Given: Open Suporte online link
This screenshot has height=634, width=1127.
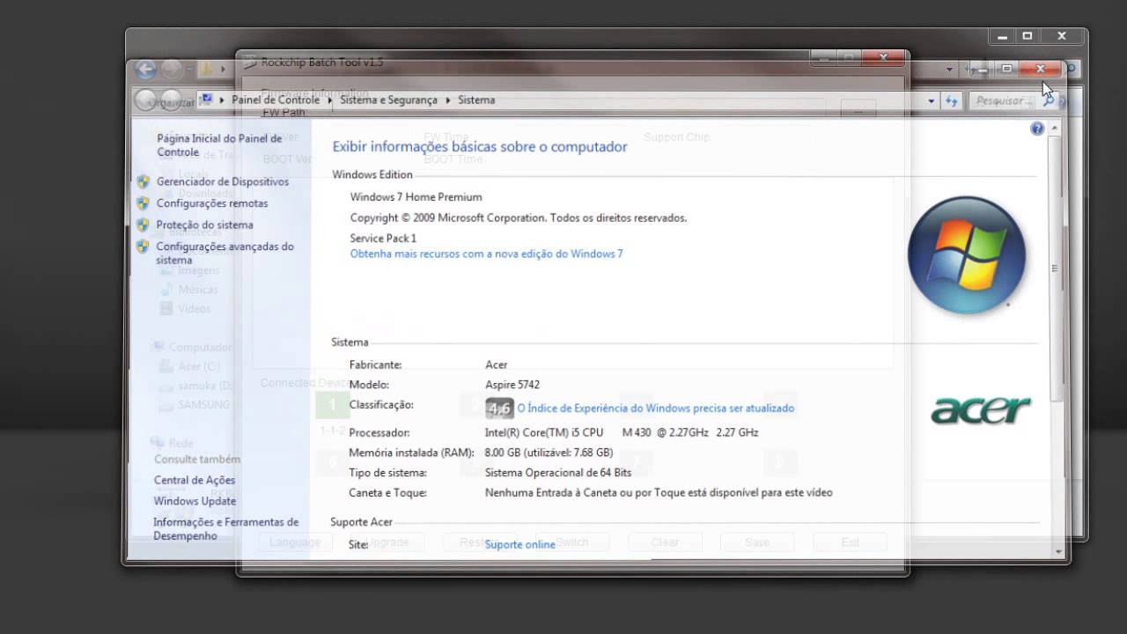Looking at the screenshot, I should (519, 545).
